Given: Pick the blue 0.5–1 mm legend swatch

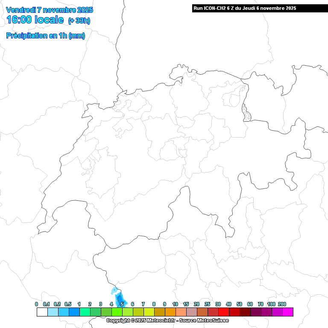Looking at the screenshot, I should (x=74, y=312).
